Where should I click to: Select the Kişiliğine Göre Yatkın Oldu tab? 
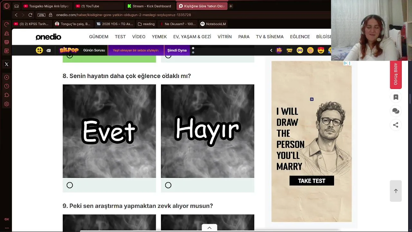point(202,6)
